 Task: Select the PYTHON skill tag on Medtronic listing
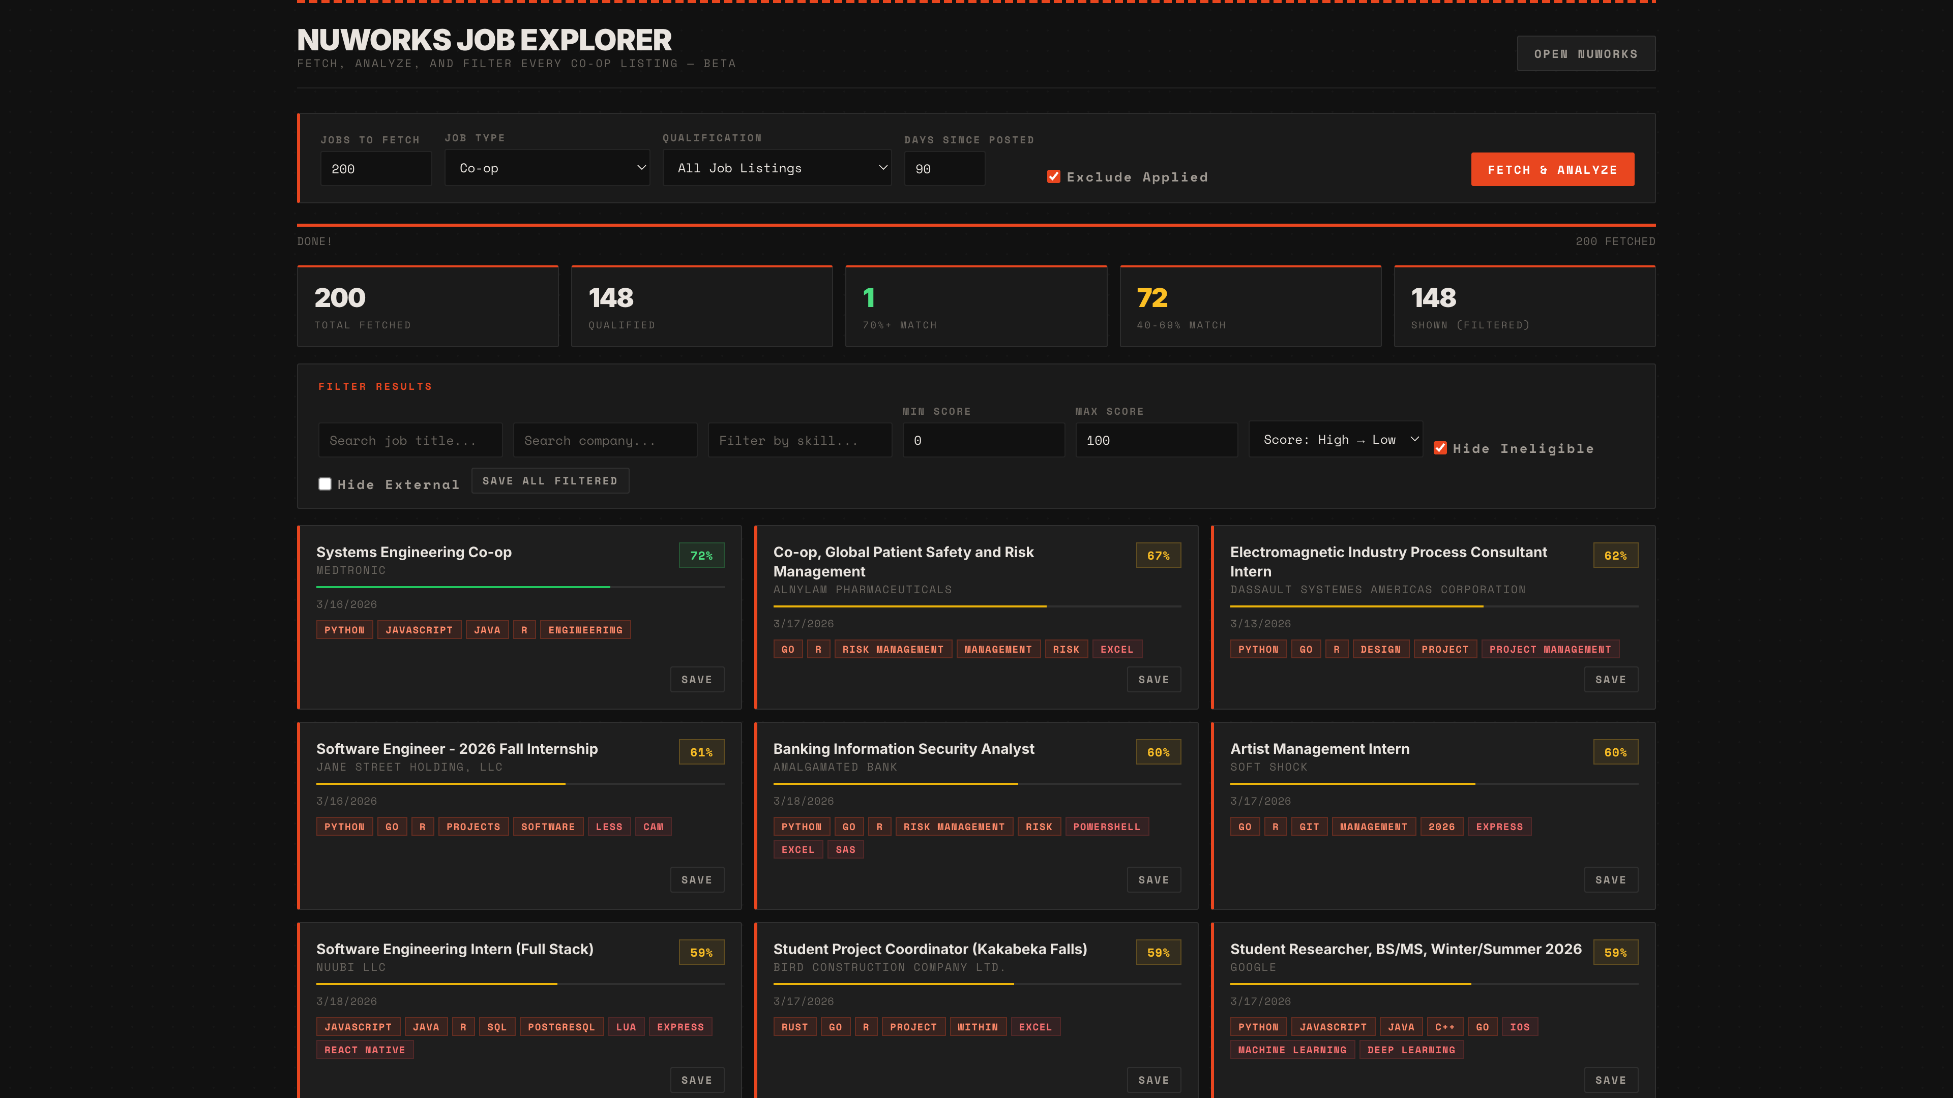point(344,629)
